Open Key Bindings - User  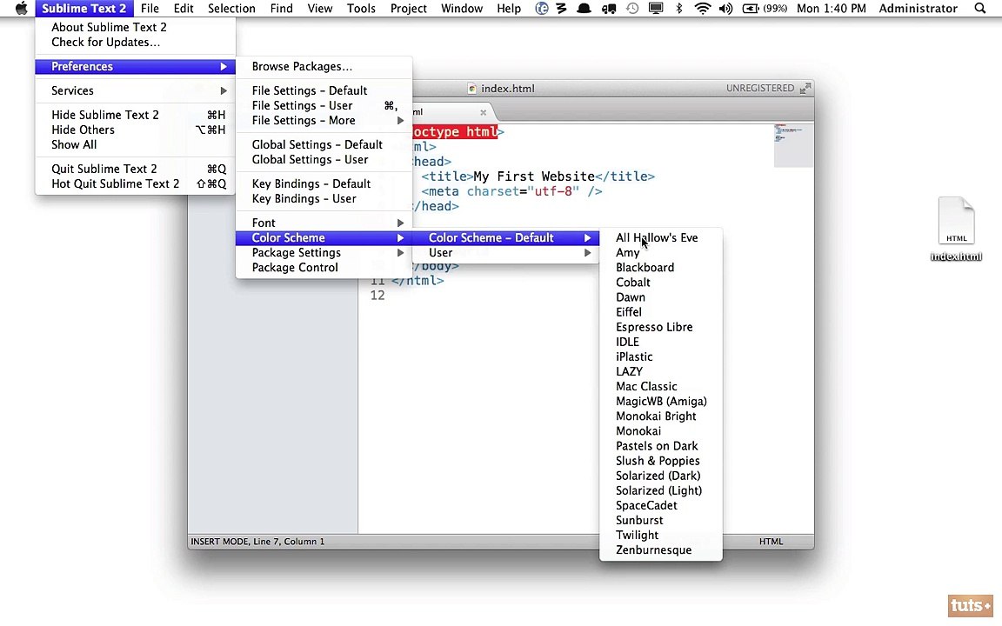(324, 198)
